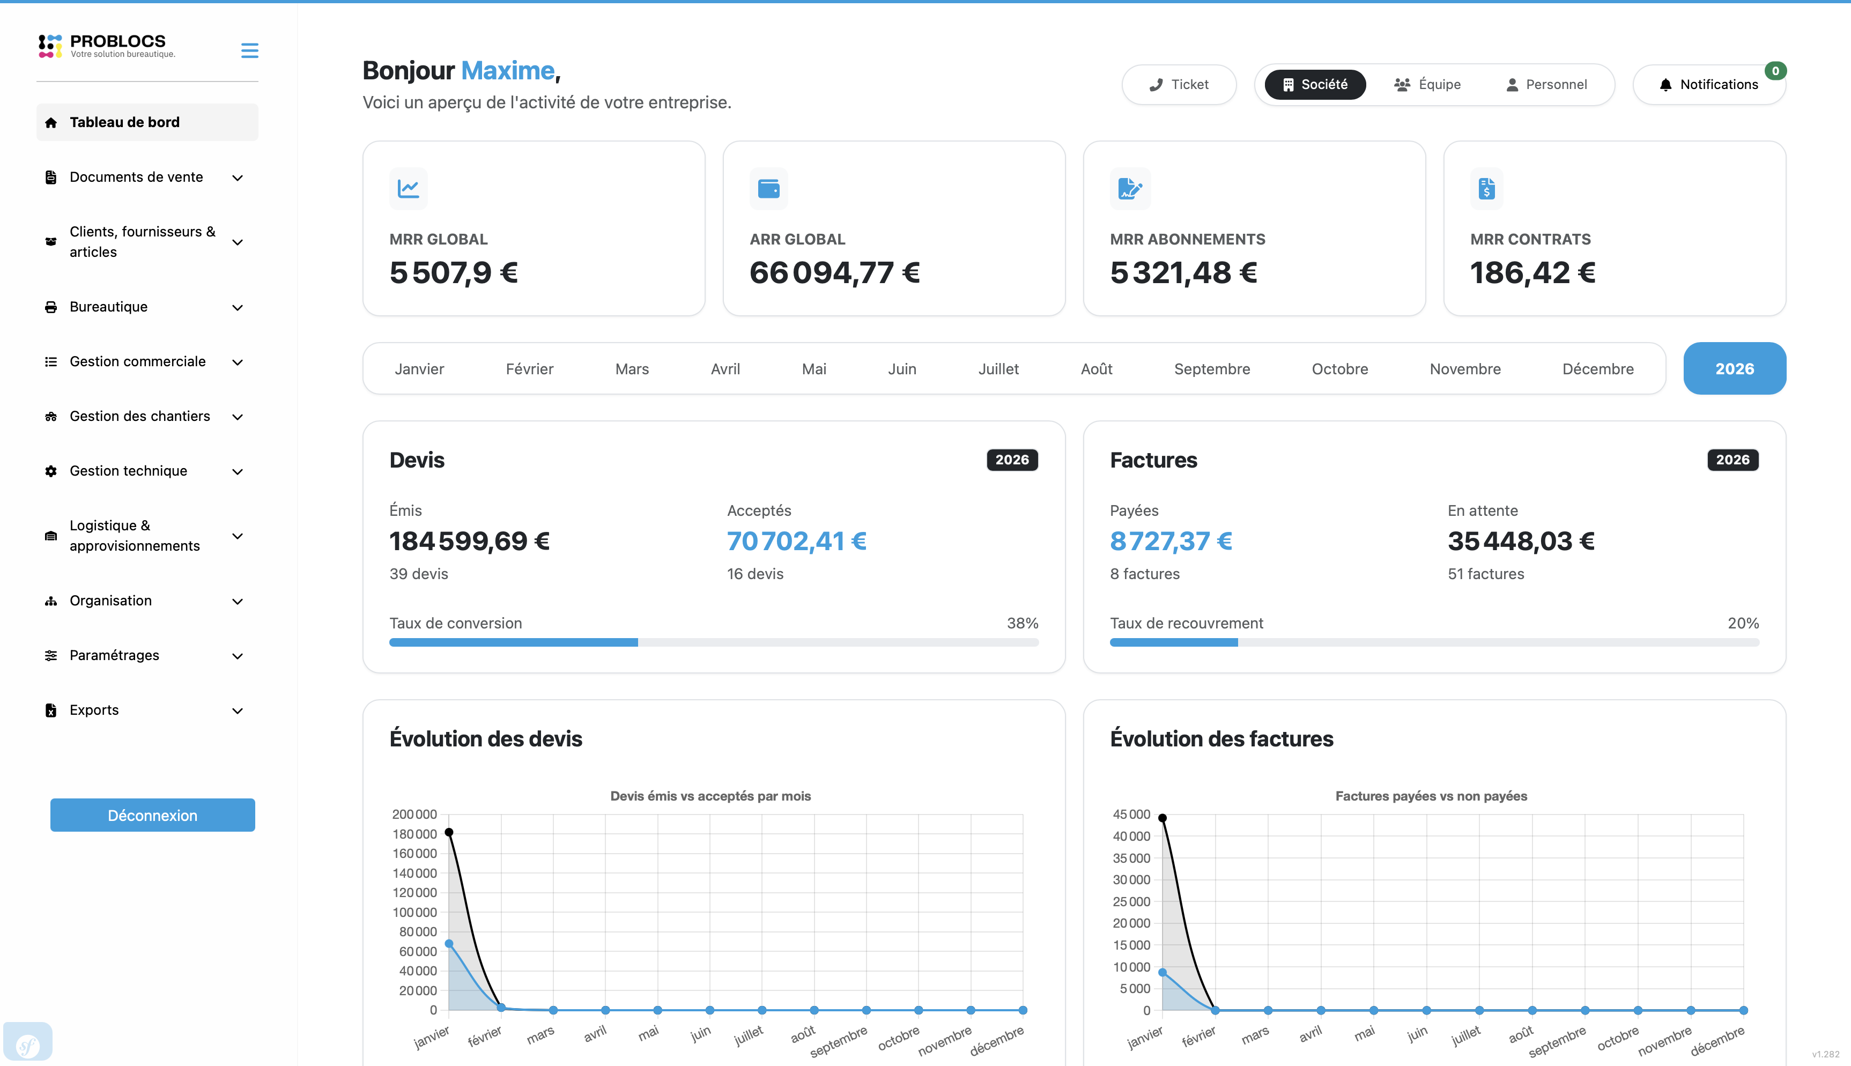Open the hamburger menu next to the logo
This screenshot has height=1066, width=1851.
(x=249, y=50)
